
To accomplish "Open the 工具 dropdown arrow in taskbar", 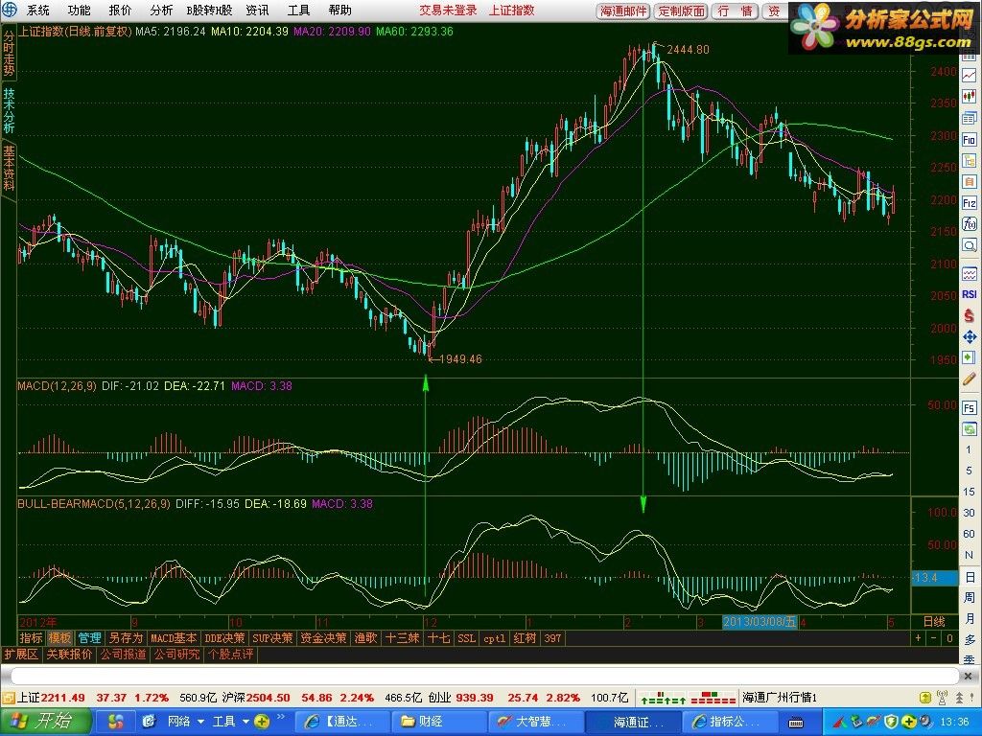I will point(245,722).
